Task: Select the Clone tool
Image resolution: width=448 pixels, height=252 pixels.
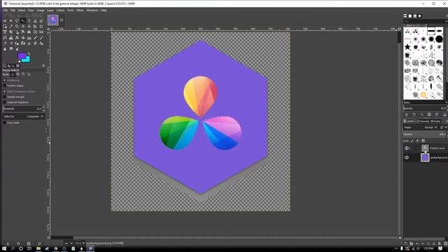Action: coord(29,43)
